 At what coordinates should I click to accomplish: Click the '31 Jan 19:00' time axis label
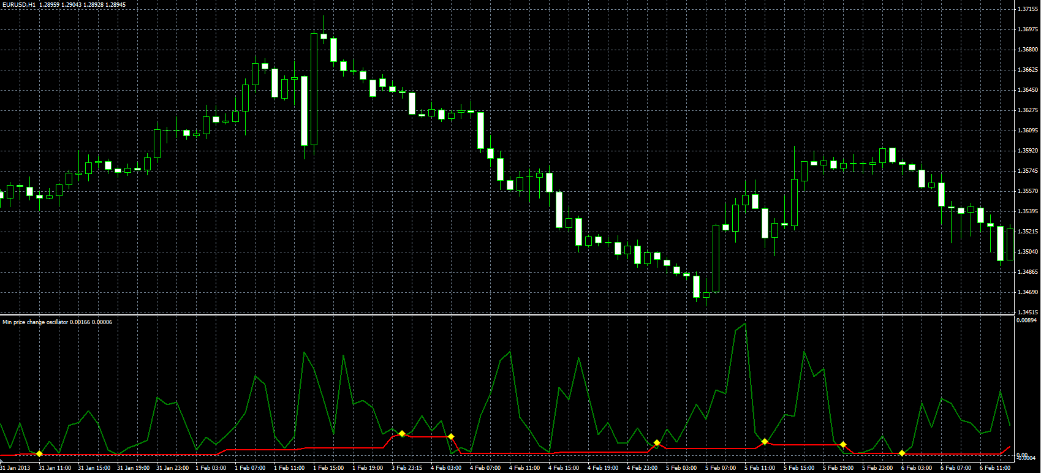pos(133,468)
